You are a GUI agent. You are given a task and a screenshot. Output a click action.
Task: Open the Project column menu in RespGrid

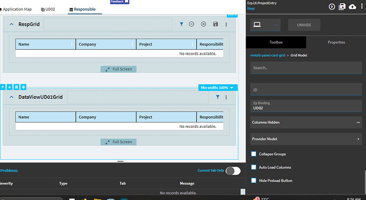click(193, 45)
